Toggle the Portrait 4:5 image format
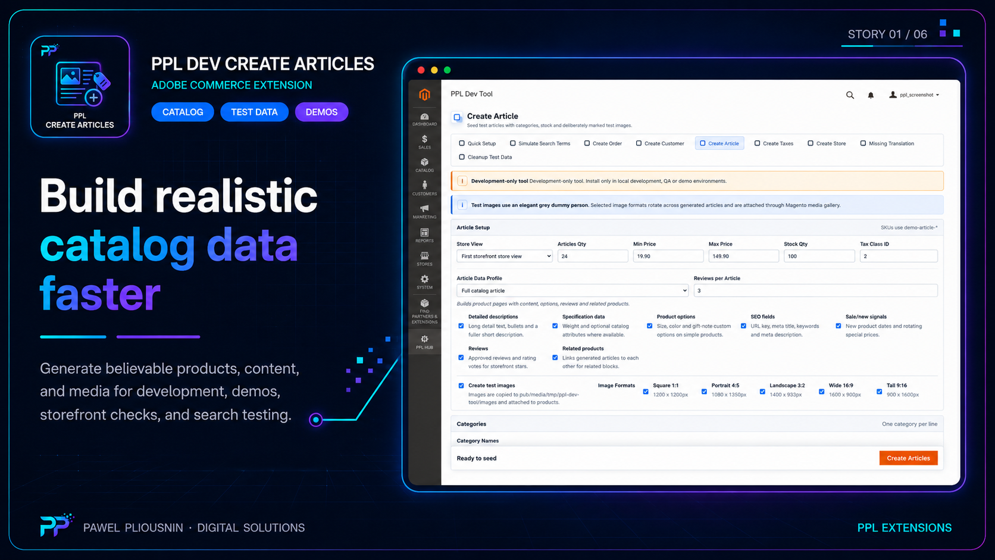The width and height of the screenshot is (995, 560). pos(704,392)
